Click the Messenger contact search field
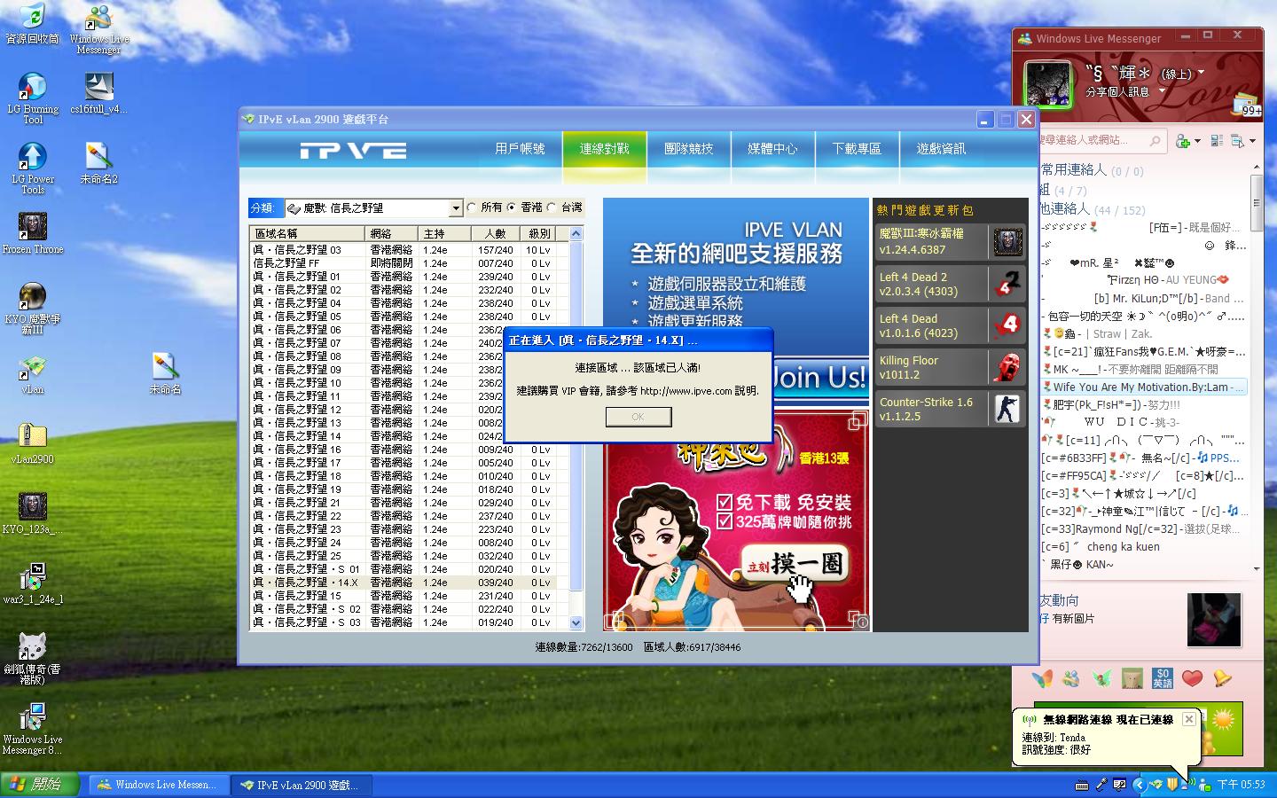Image resolution: width=1277 pixels, height=798 pixels. [1095, 140]
